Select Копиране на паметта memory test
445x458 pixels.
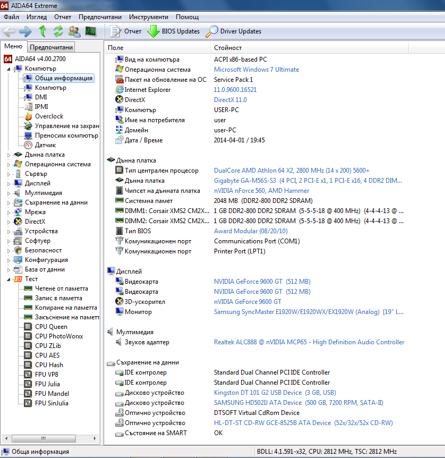pyautogui.click(x=66, y=308)
